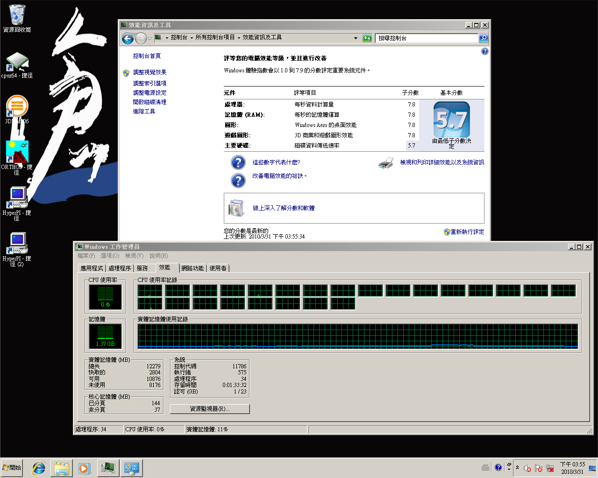Viewport: 598px width, 478px height.
Task: Select Task Manager icon on taskbar
Action: click(108, 468)
